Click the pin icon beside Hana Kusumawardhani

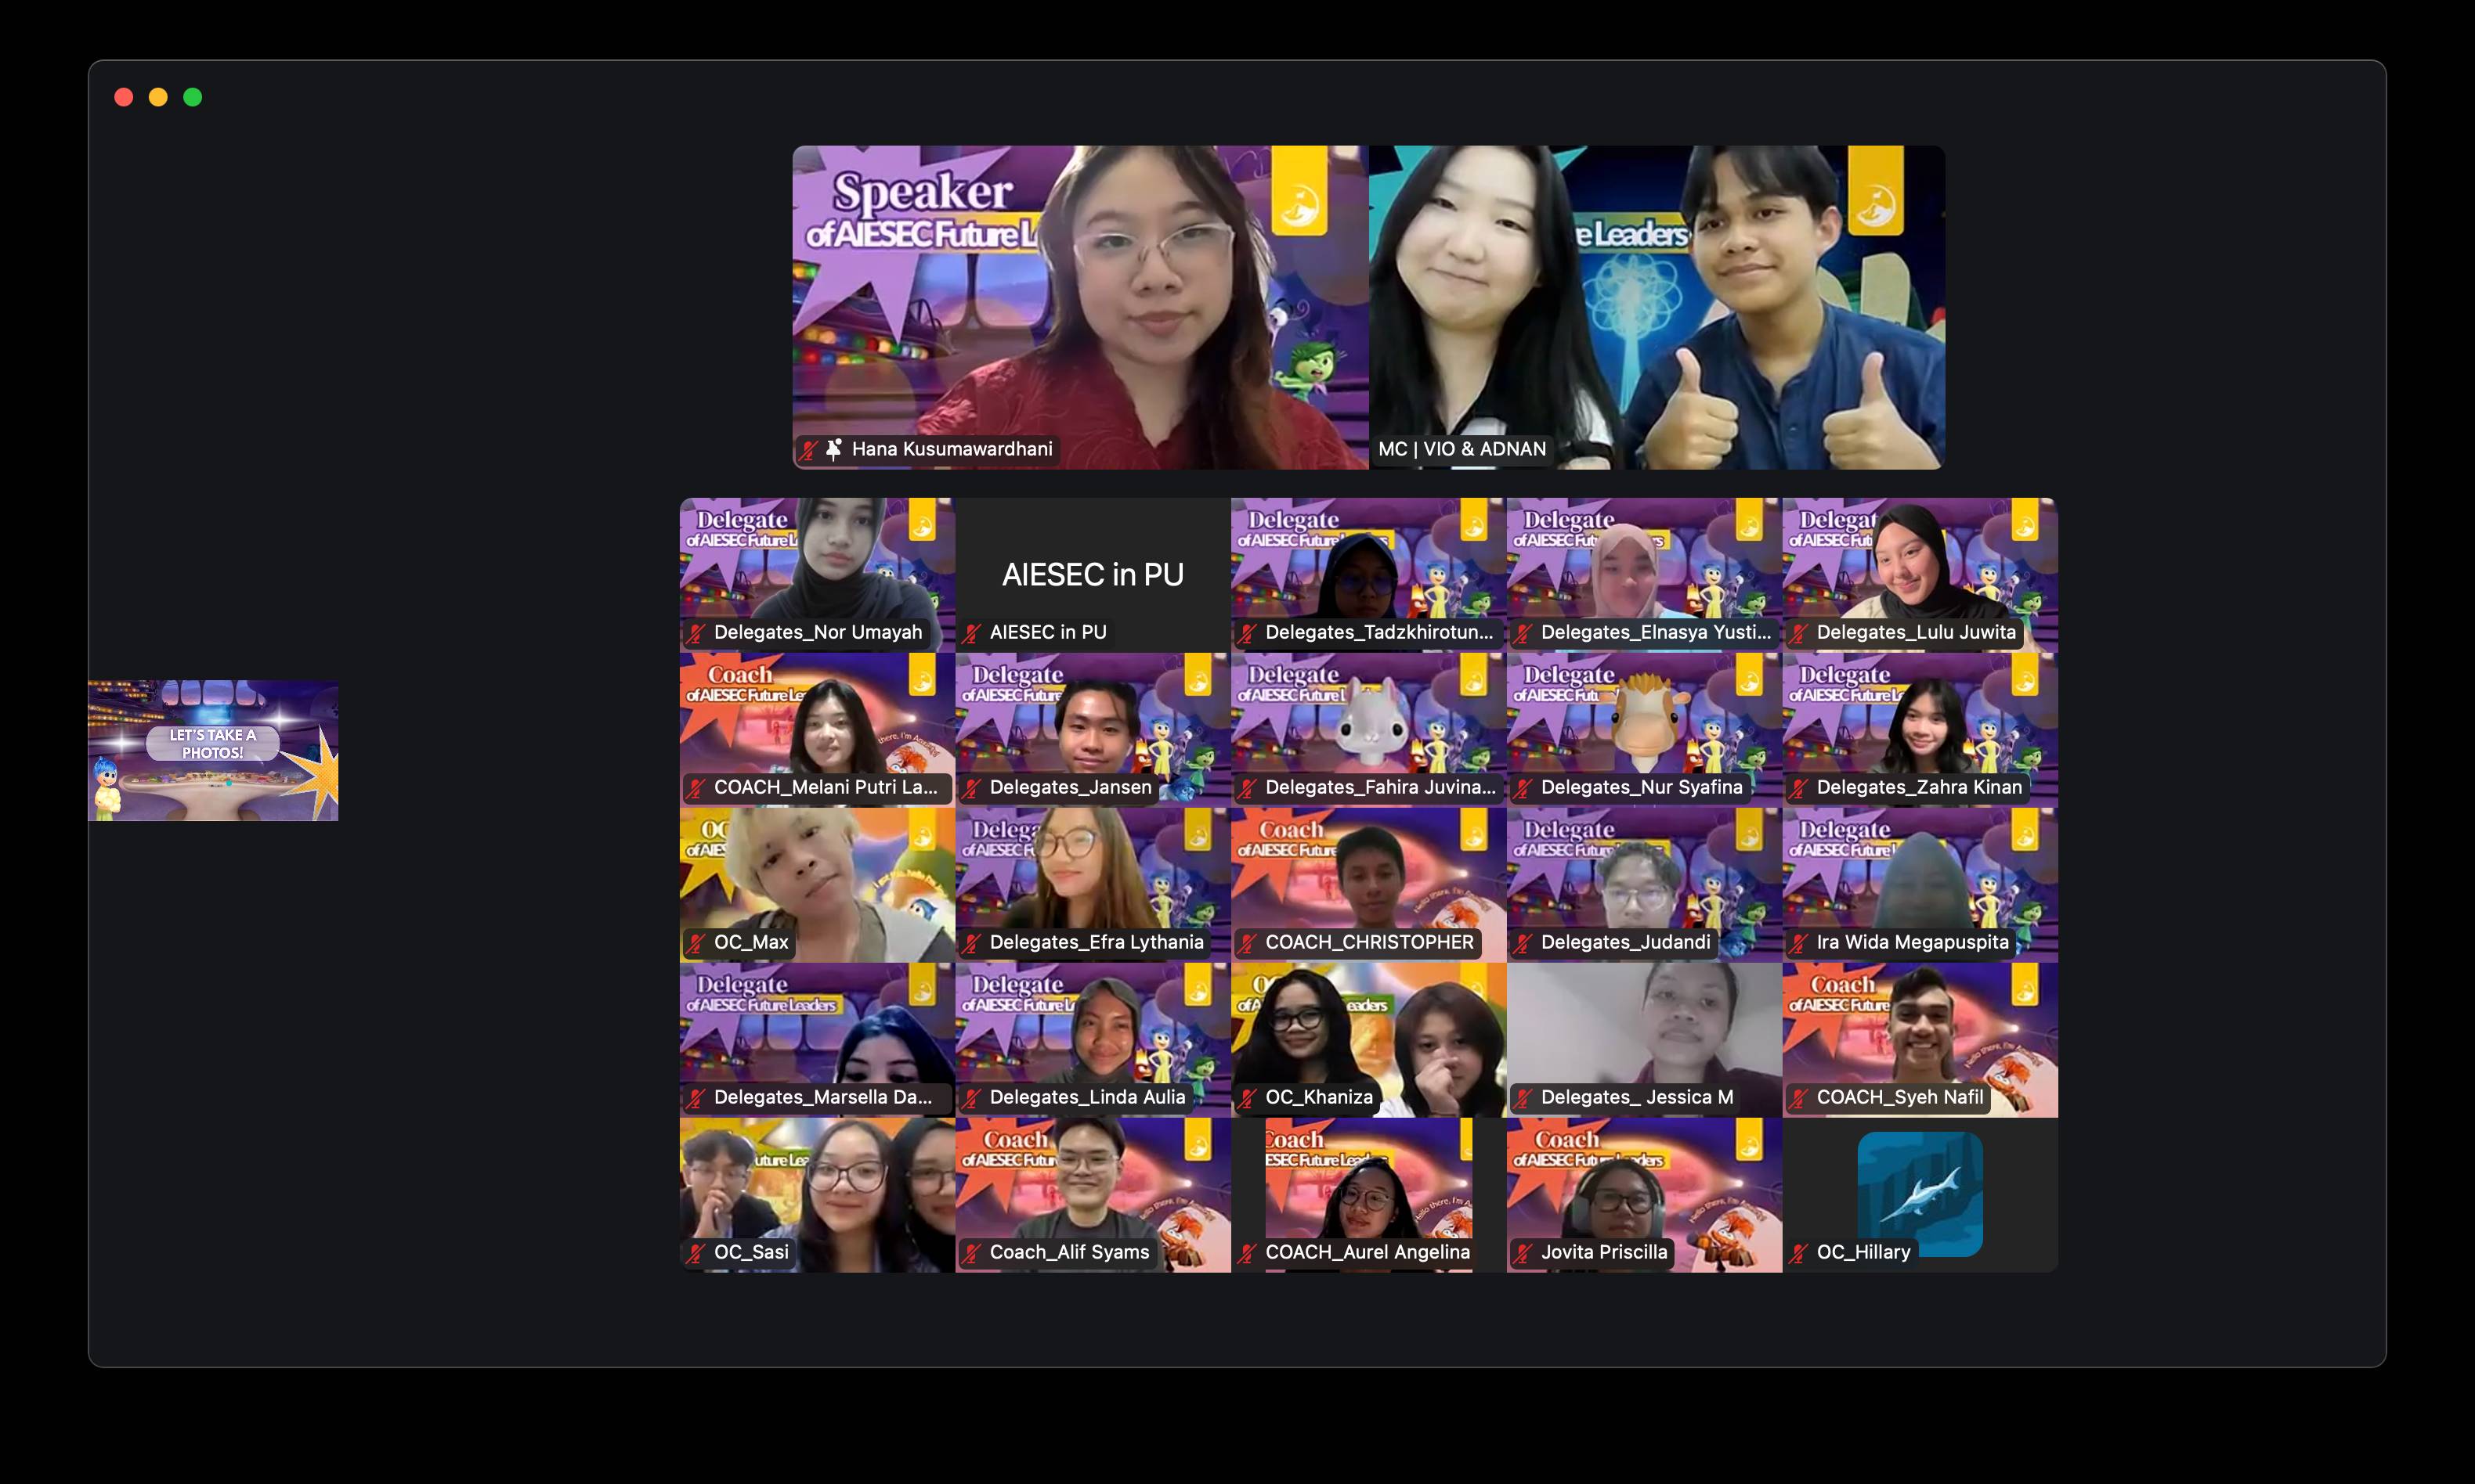833,449
